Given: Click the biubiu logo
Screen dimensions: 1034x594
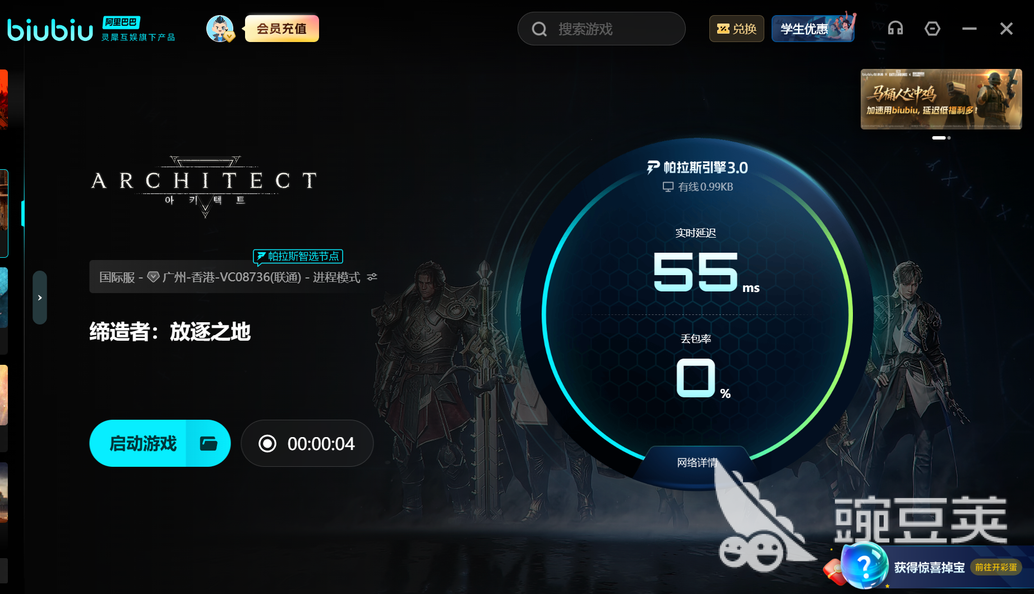Looking at the screenshot, I should (50, 29).
